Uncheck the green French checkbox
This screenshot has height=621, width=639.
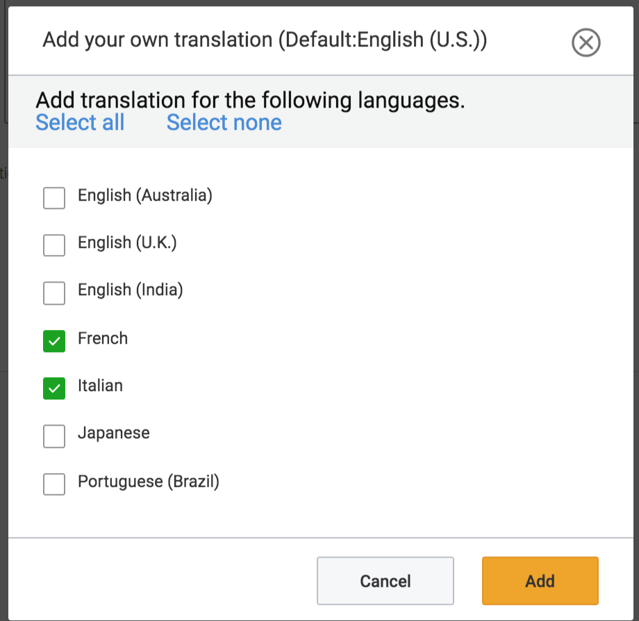(x=54, y=341)
